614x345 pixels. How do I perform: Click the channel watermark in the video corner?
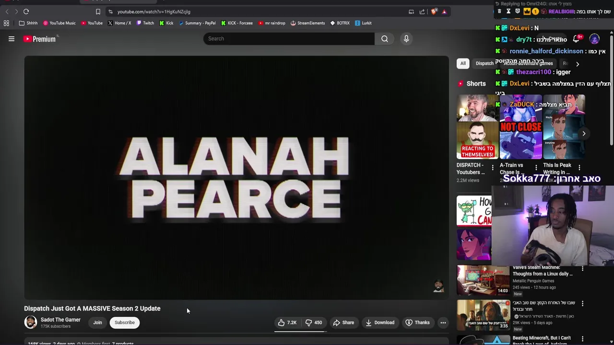coord(438,286)
